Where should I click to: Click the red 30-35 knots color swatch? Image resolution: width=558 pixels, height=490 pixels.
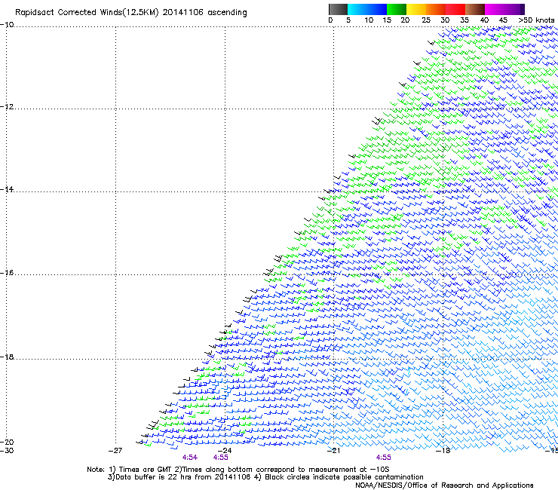coord(455,9)
